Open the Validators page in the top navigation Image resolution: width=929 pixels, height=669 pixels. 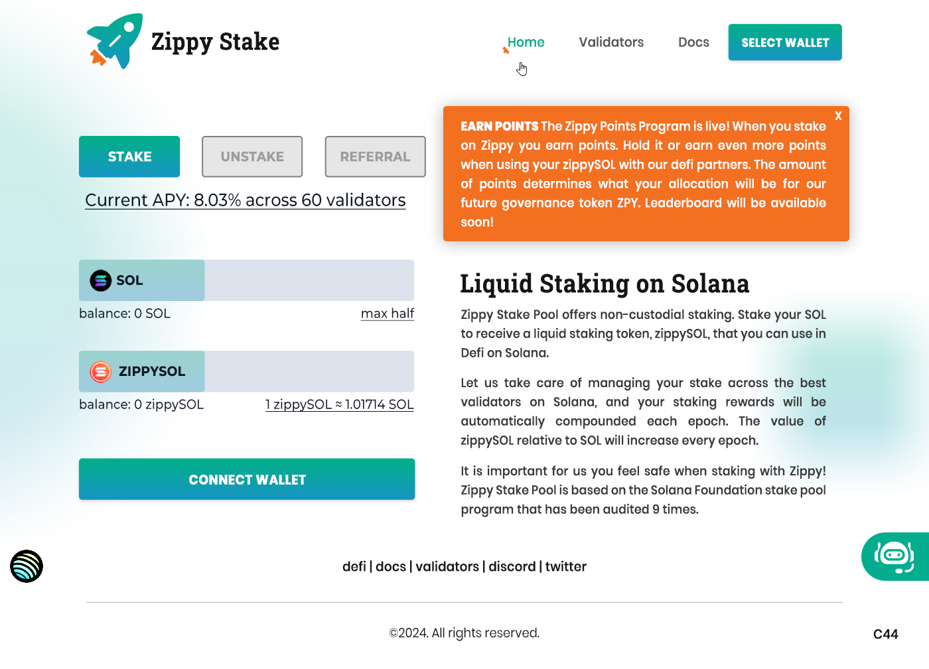611,42
